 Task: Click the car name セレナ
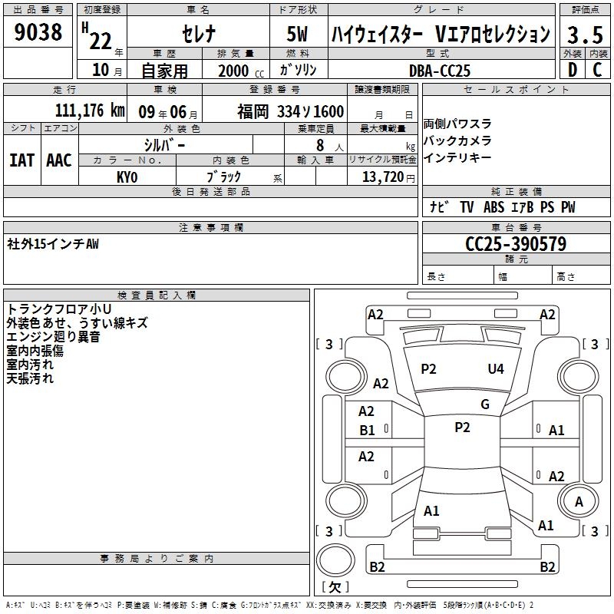coord(199,34)
